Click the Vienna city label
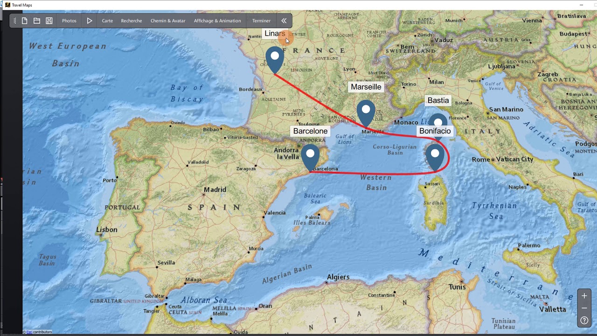Screen dimensions: 597x336 click(532, 21)
